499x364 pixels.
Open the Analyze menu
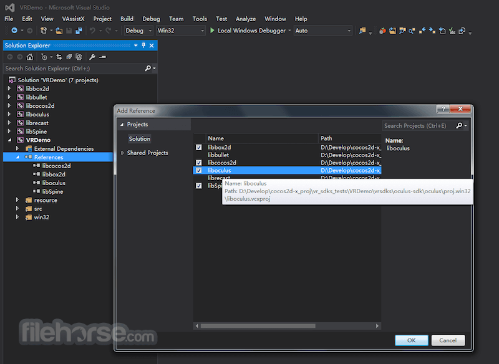coord(246,19)
